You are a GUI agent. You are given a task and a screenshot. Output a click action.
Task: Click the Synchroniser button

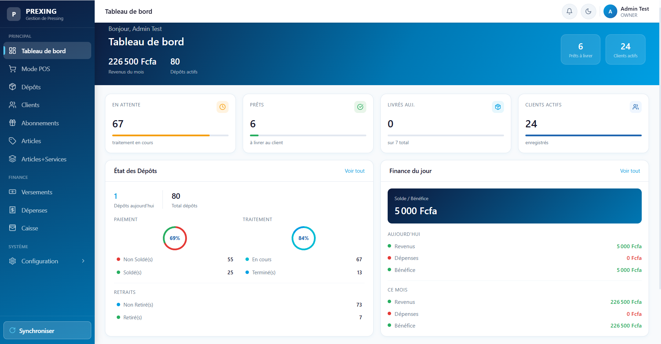(x=48, y=330)
